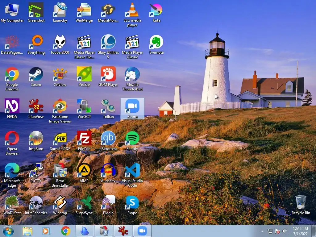Viewport: 316px width, 237px height.
Task: Click the Spotify desktop icon
Action: [x=132, y=141]
